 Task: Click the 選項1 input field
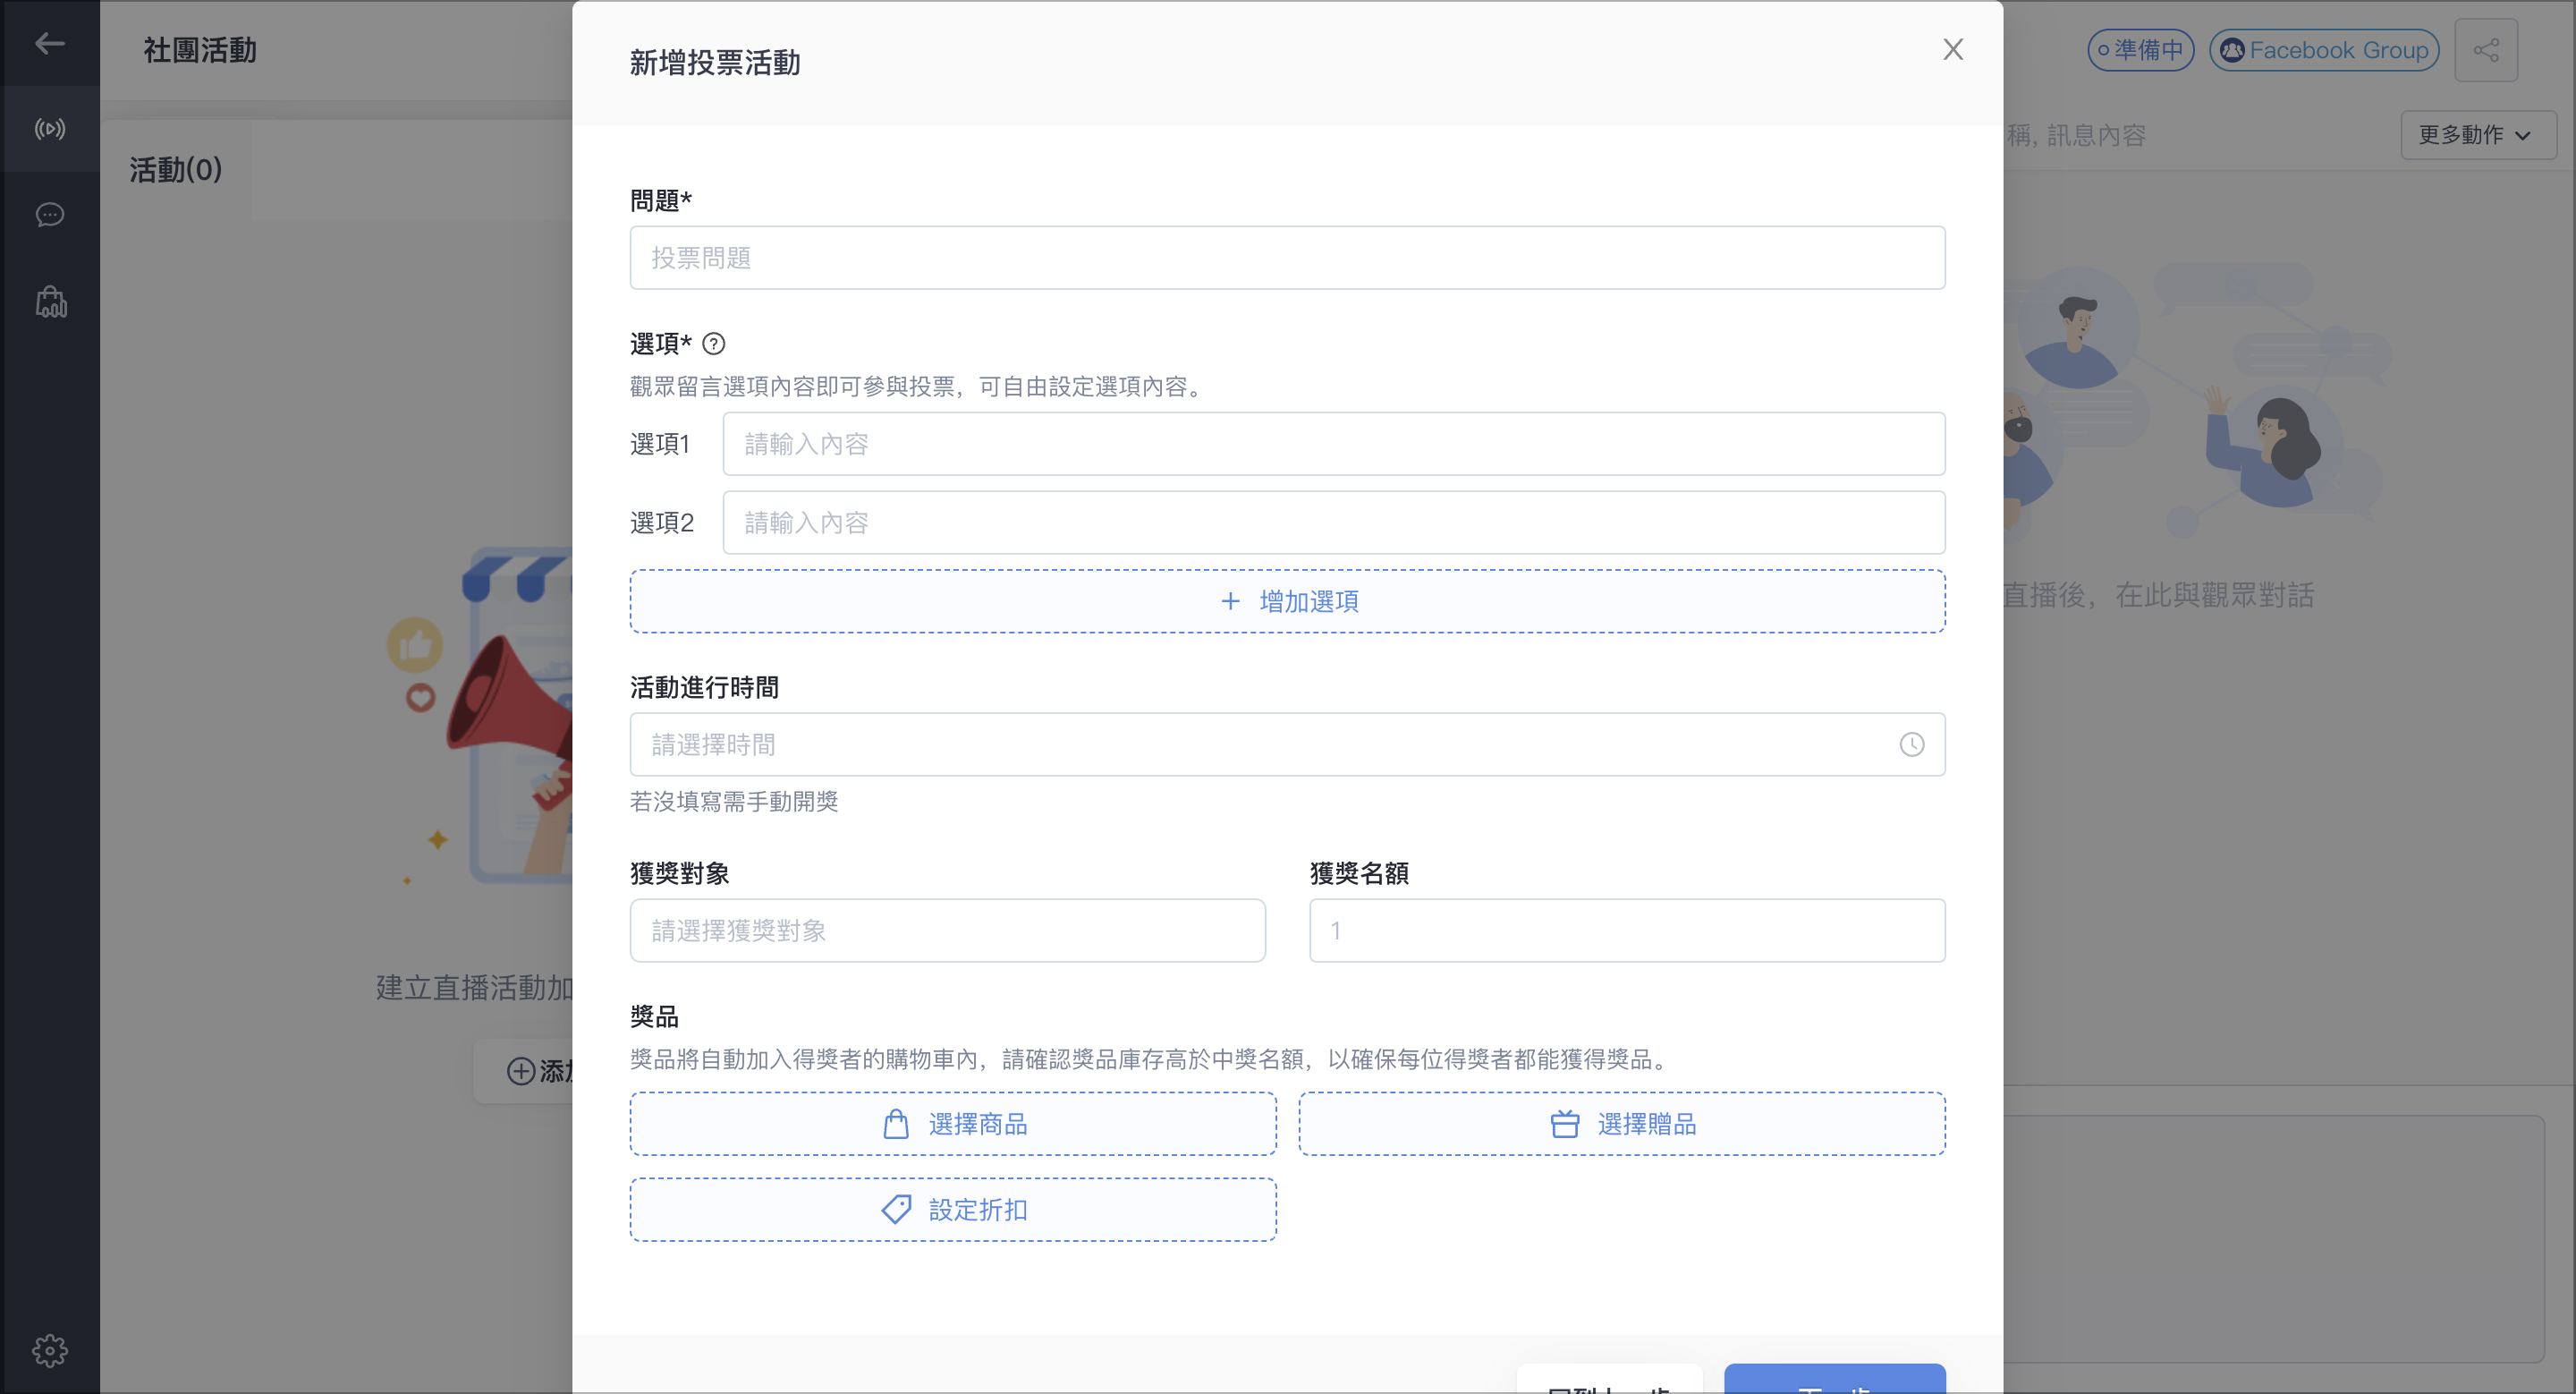coord(1333,444)
